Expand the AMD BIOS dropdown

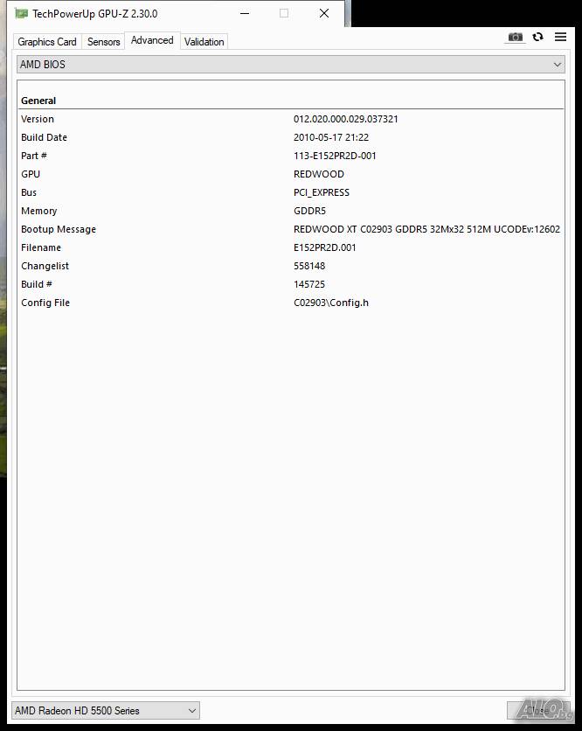coord(291,65)
